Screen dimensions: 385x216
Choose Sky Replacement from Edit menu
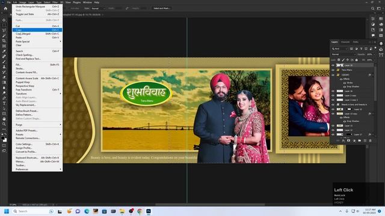37,105
